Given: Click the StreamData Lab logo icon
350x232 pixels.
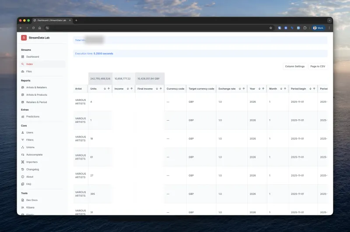Looking at the screenshot, I should (24, 38).
